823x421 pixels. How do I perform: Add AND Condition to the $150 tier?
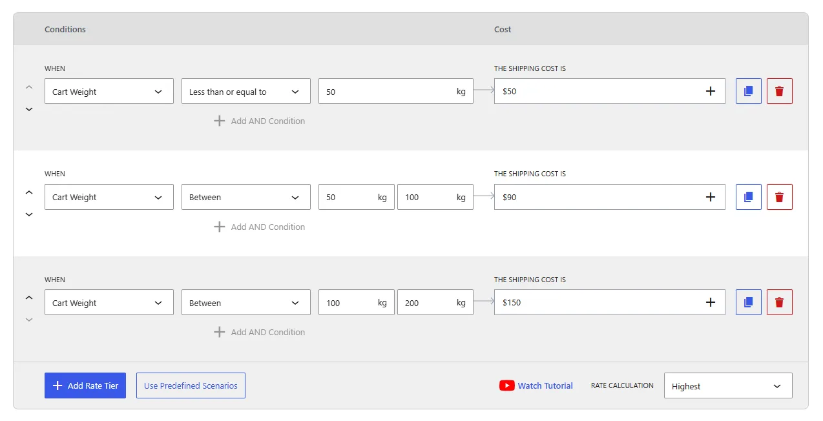coord(260,332)
